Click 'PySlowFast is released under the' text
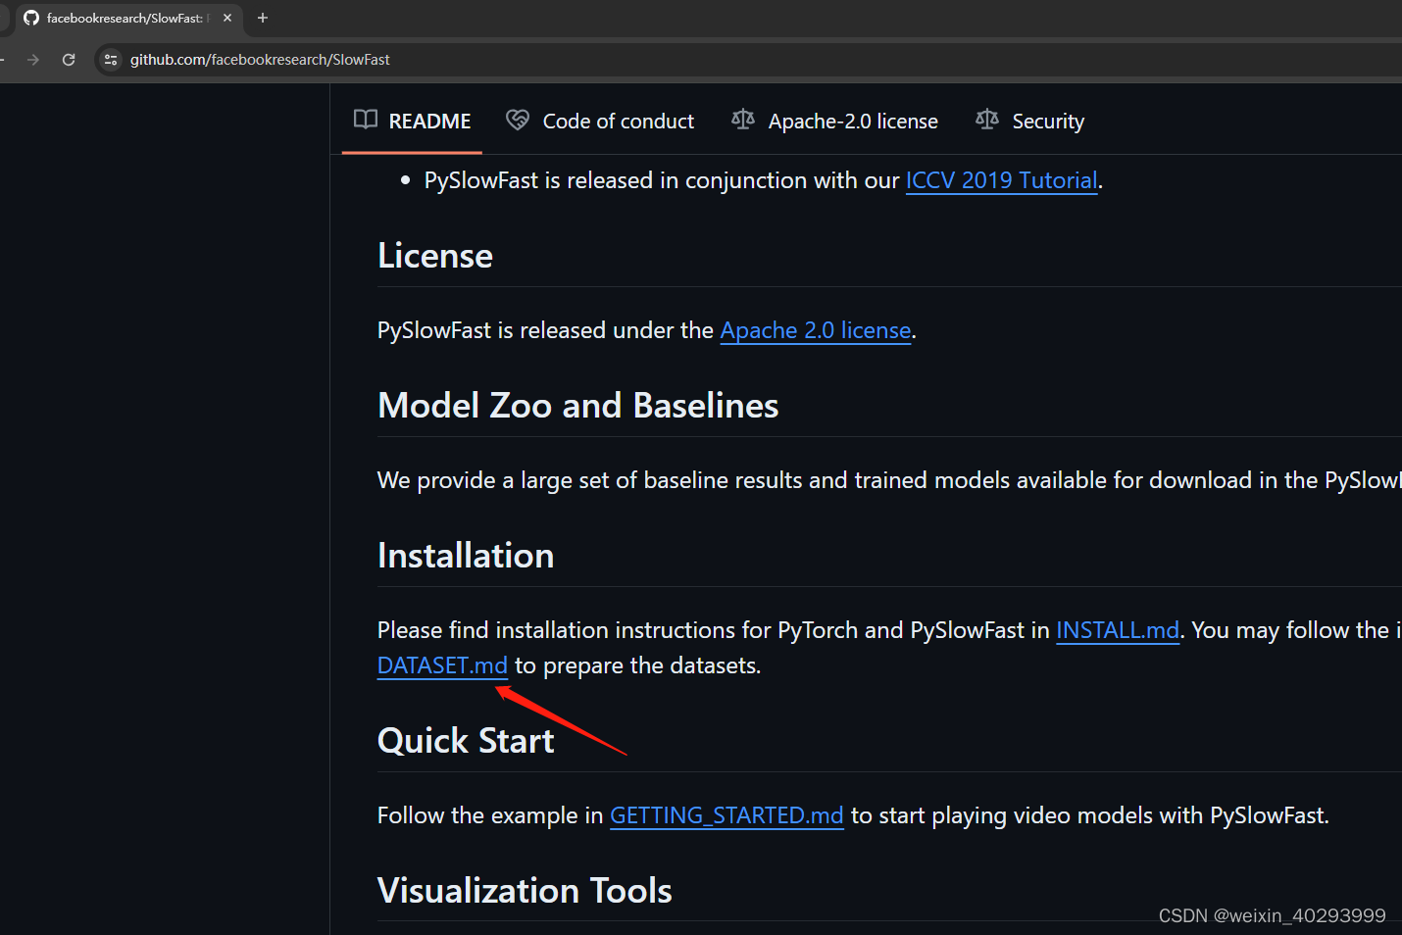 coord(545,330)
